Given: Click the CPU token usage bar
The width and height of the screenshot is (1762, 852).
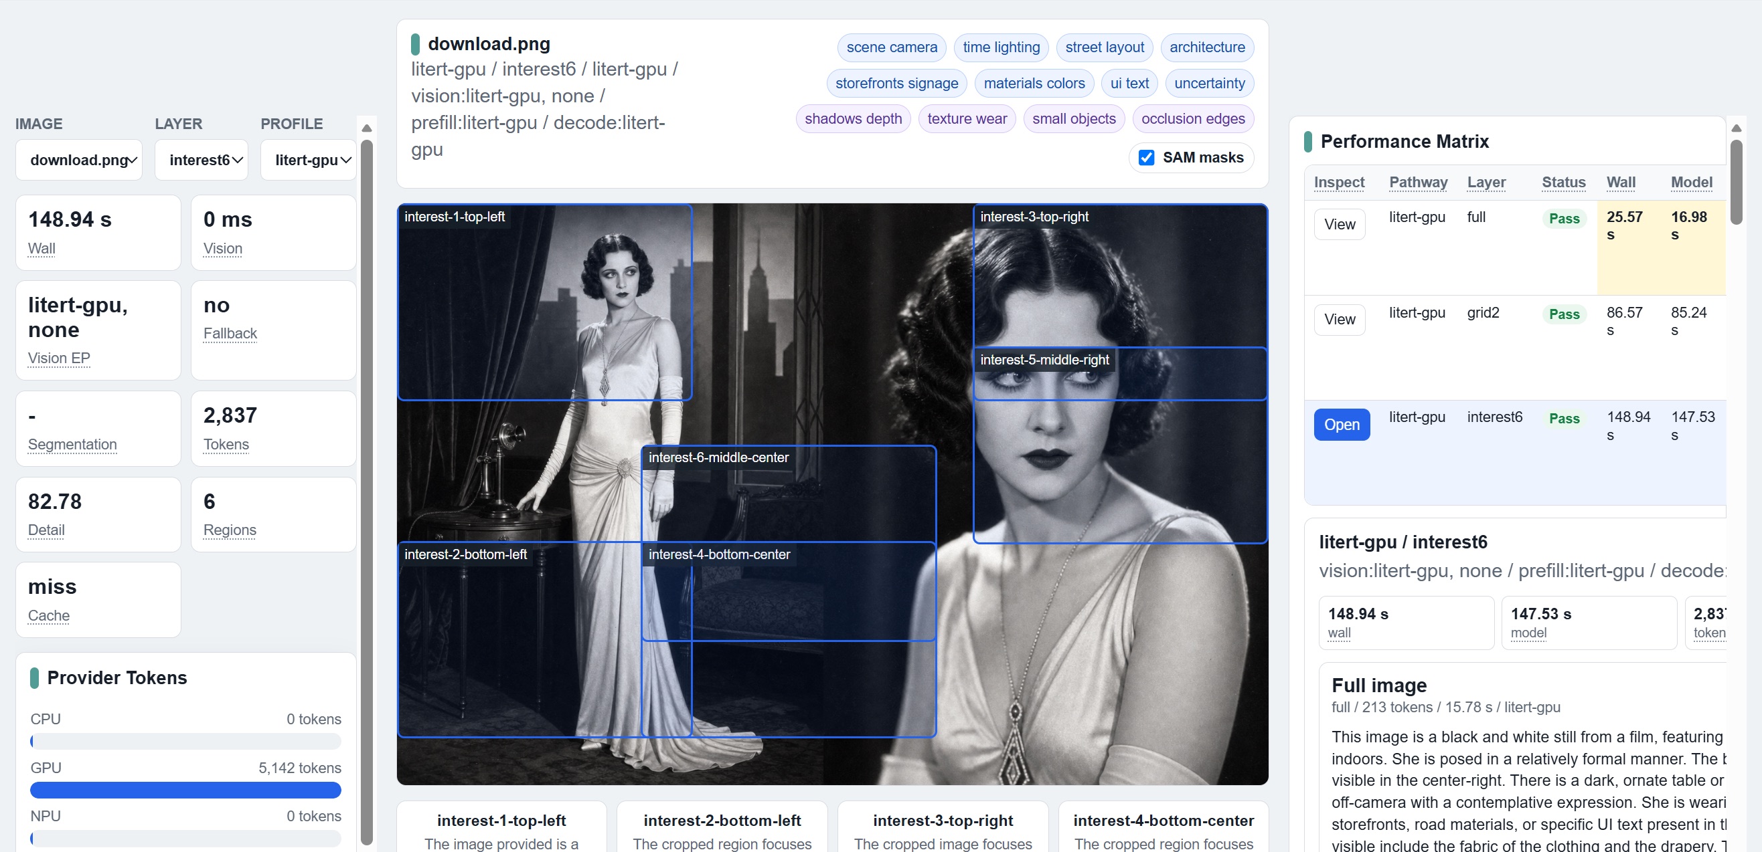Looking at the screenshot, I should pyautogui.click(x=185, y=741).
